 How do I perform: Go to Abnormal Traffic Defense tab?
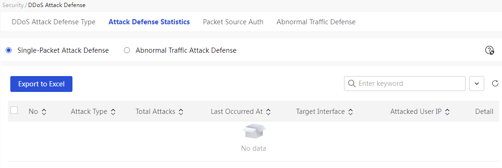point(316,22)
